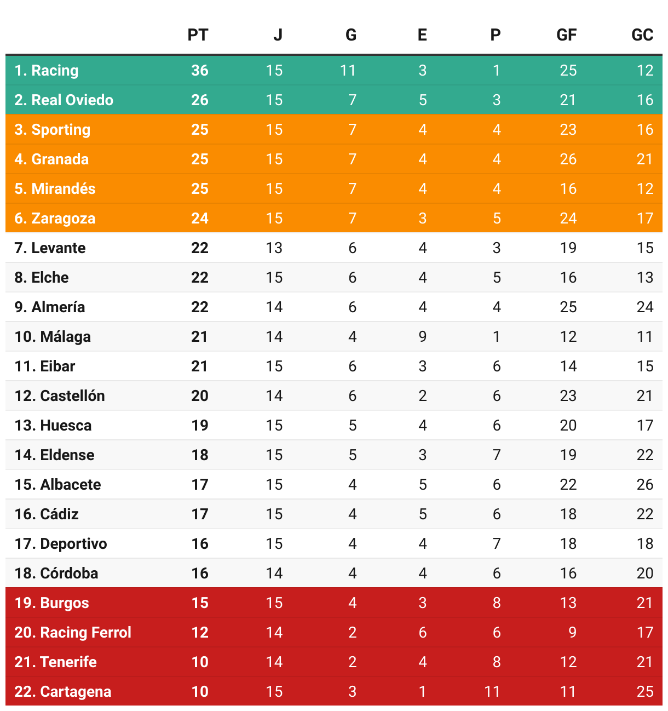The image size is (668, 711).
Task: Click Racing's 36 points value
Action: click(200, 70)
